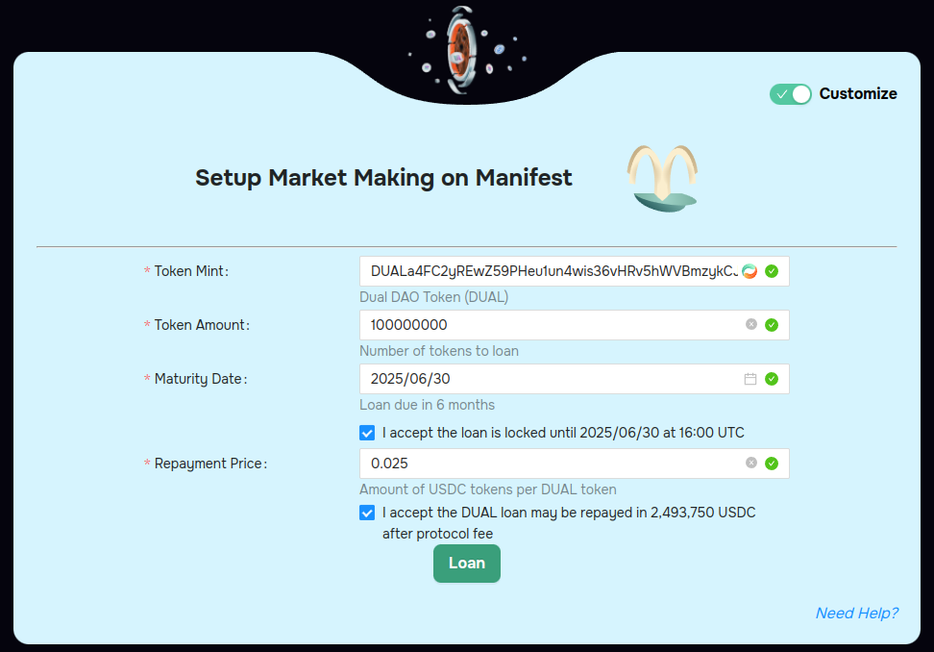Click into the Token Amount input
This screenshot has height=652, width=934.
(548, 325)
